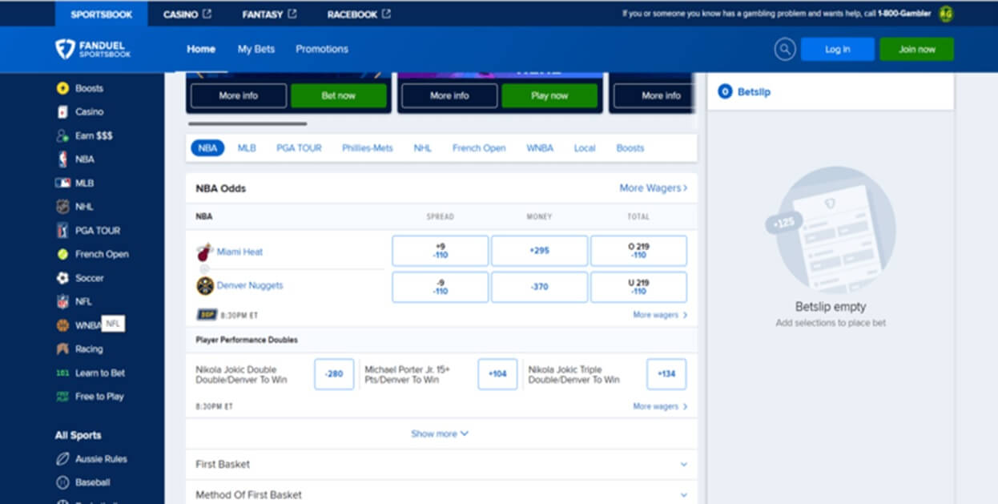Image resolution: width=998 pixels, height=504 pixels.
Task: Select Denver Nuggets -9 spread bet
Action: click(440, 287)
